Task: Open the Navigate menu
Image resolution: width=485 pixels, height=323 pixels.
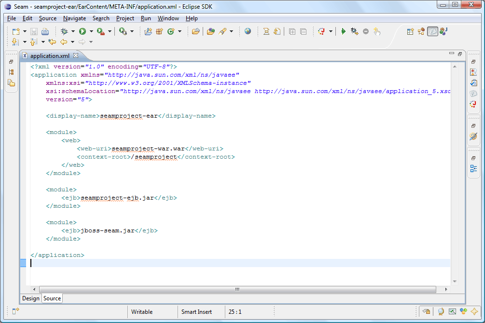Action: [x=74, y=18]
